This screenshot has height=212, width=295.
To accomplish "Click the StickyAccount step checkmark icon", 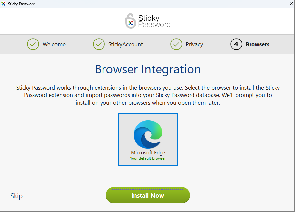I will click(x=99, y=44).
